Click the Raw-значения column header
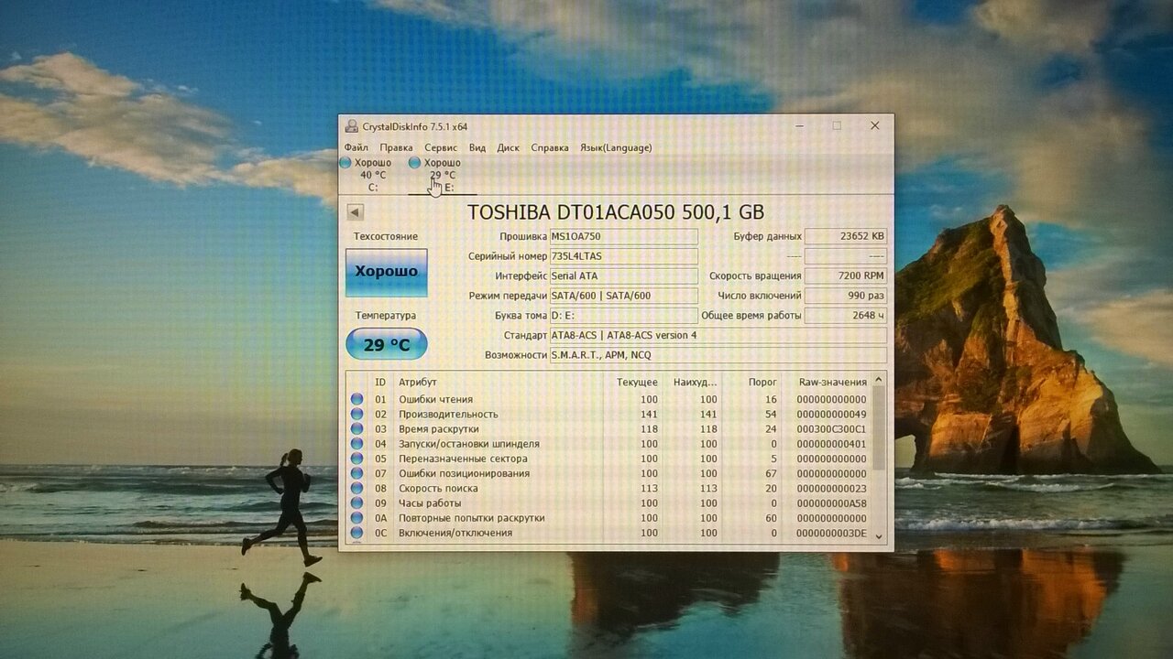Screen dimensions: 1173x659 (831, 382)
